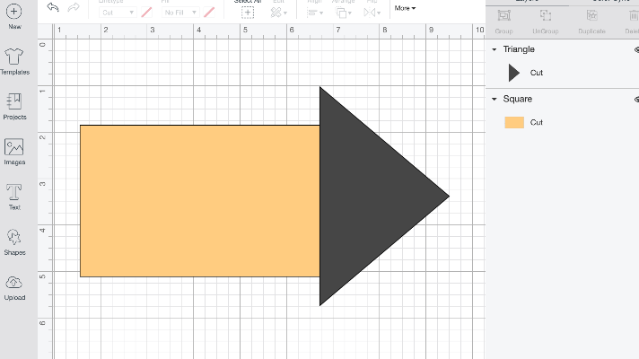Open the Edit scissors menu
This screenshot has width=639, height=359.
(x=278, y=13)
